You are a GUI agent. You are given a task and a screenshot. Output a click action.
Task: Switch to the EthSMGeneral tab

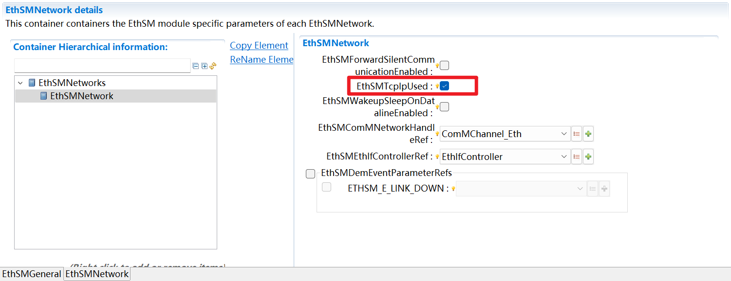click(x=32, y=274)
